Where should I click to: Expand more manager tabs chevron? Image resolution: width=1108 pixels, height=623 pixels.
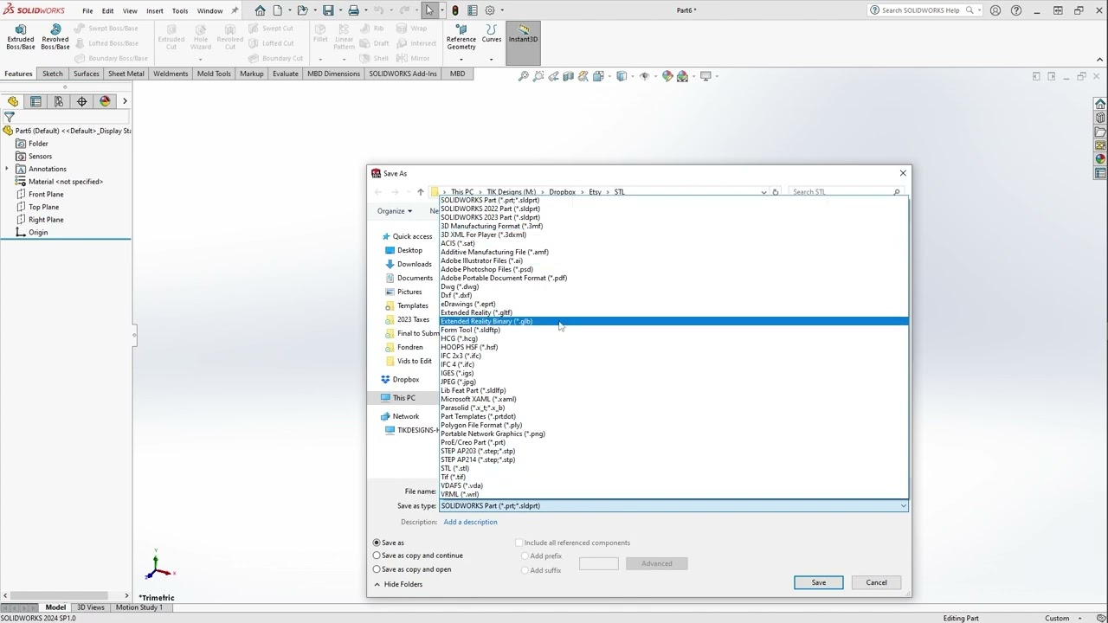point(125,101)
